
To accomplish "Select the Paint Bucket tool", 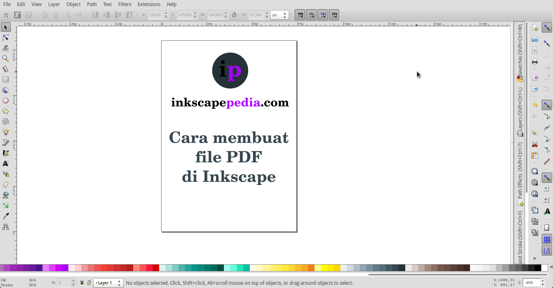I will coord(5,195).
